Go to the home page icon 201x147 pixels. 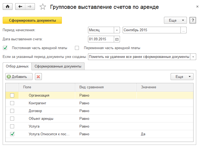[x=7, y=7]
